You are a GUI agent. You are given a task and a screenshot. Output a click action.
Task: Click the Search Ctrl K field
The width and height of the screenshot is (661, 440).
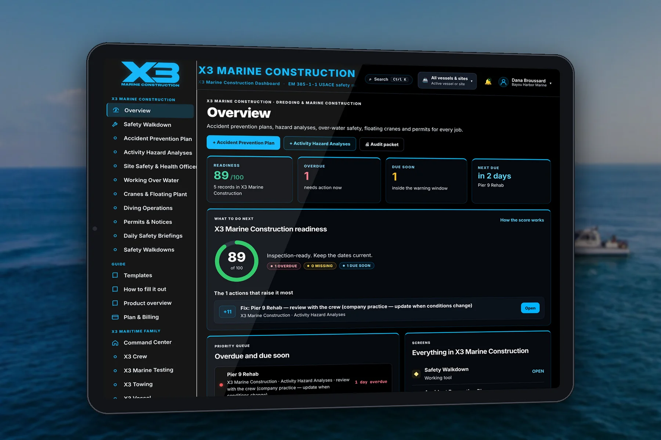[x=389, y=79]
